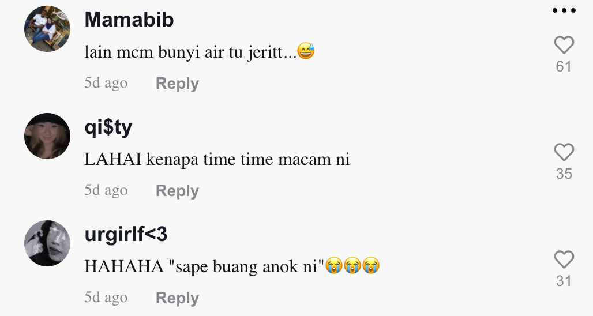593x316 pixels.
Task: Tap the heart on qi$ty's comment
Action: pos(564,152)
